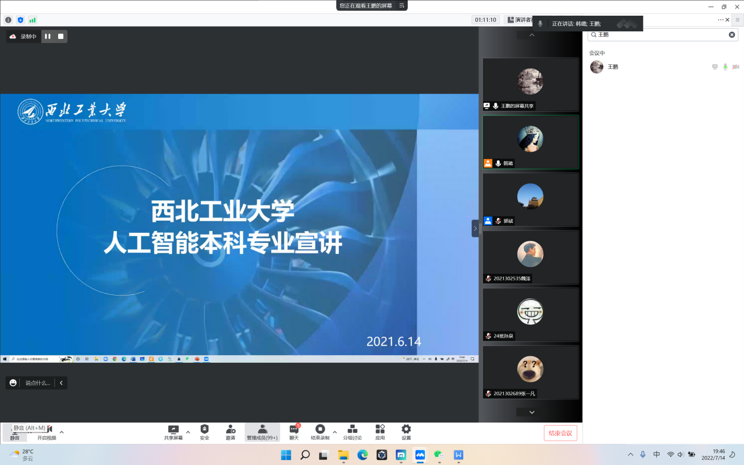Expand share screen options arrow

point(188,432)
